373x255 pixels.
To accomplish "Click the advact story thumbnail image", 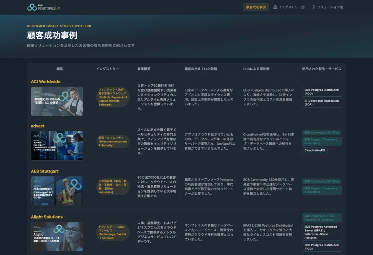I will (x=57, y=146).
